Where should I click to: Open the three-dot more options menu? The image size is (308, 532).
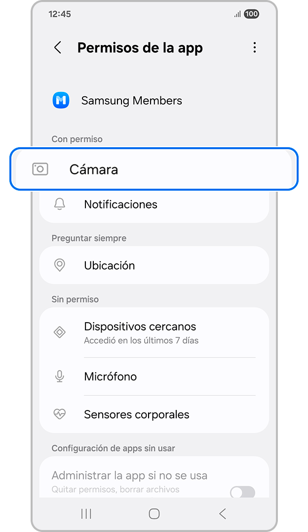(x=254, y=47)
